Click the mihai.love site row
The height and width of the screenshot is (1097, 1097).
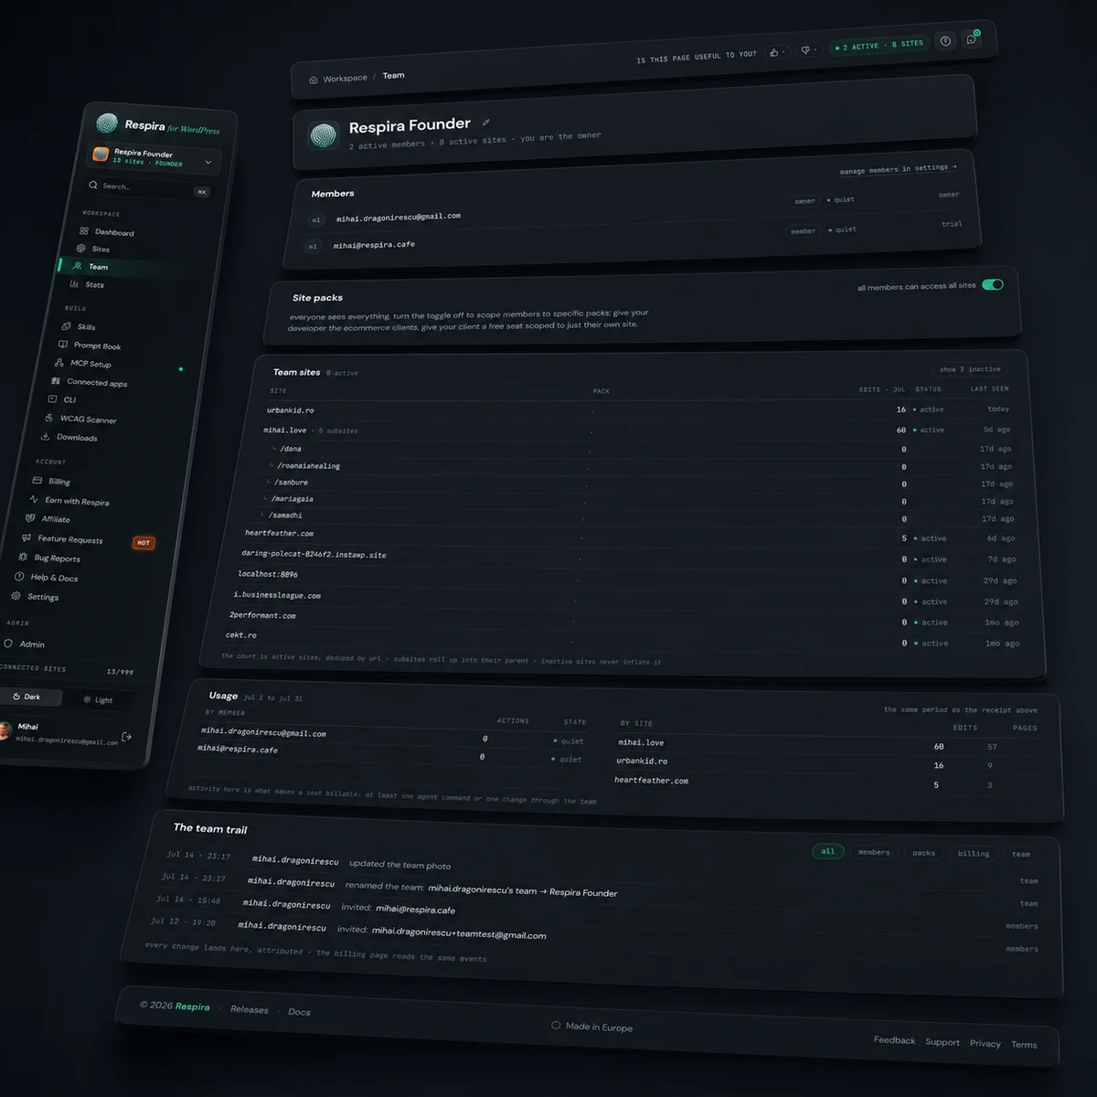[637, 430]
